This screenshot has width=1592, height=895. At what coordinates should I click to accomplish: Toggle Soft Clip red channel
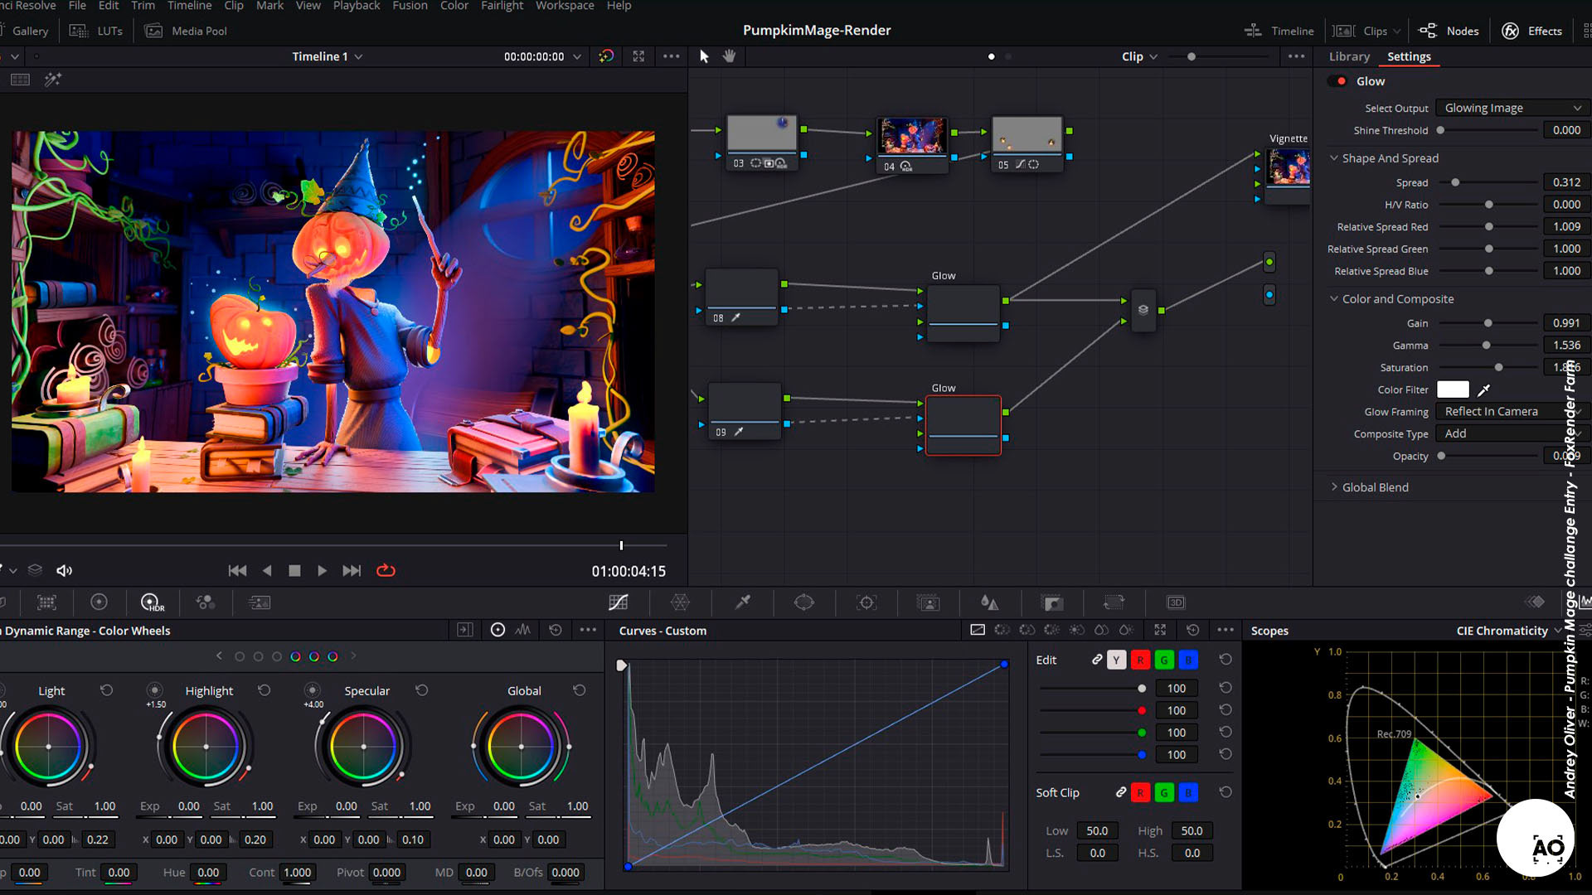coord(1140,793)
